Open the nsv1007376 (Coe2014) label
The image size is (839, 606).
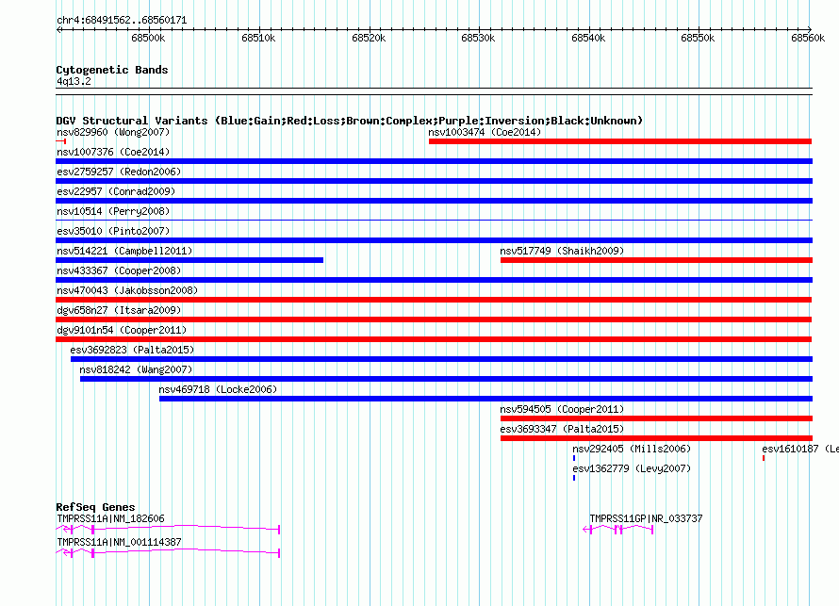pos(113,152)
